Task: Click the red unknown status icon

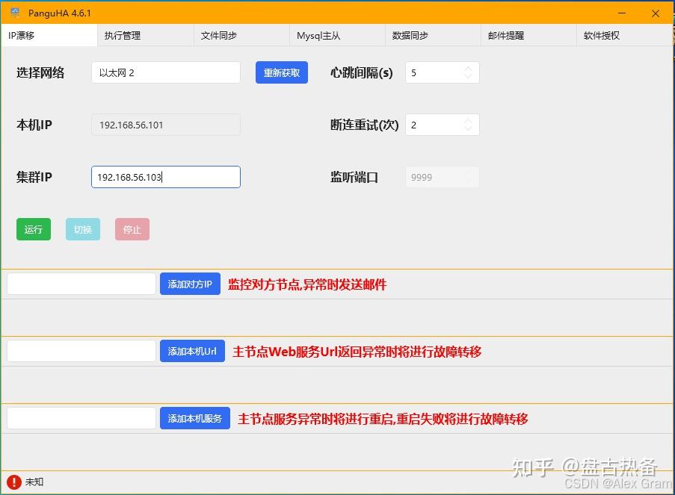Action: (x=13, y=482)
